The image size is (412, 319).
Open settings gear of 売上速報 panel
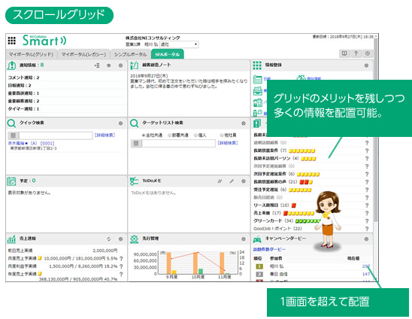pos(120,238)
